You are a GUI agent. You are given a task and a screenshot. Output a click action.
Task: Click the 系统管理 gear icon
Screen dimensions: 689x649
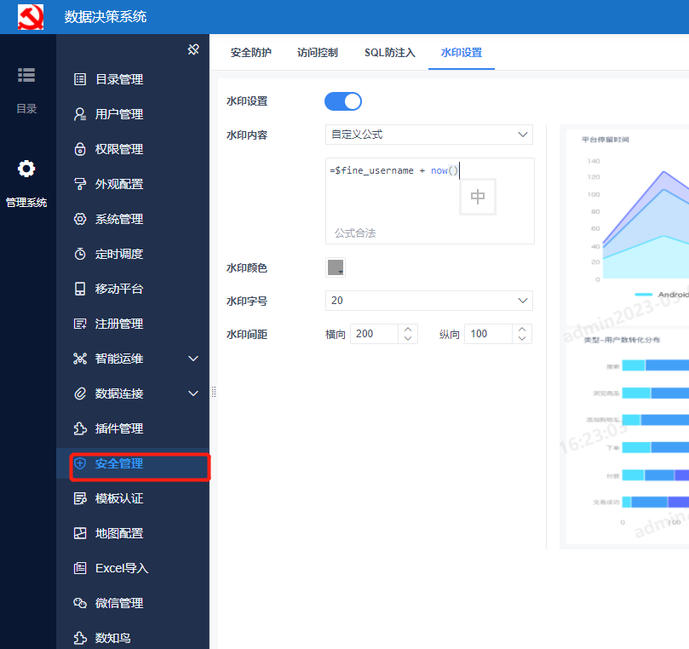pyautogui.click(x=80, y=219)
